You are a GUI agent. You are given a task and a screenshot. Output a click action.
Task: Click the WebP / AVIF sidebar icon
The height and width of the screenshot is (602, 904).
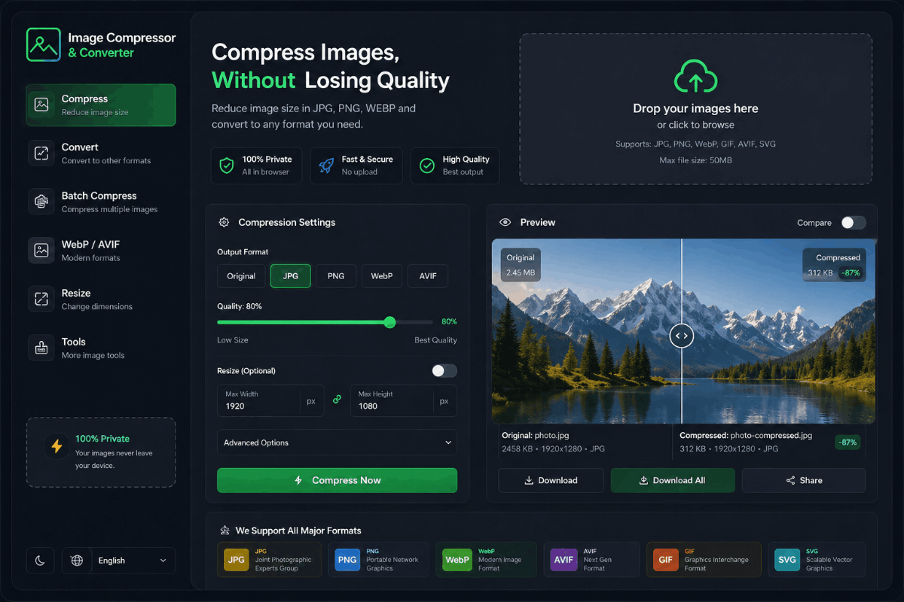[41, 250]
